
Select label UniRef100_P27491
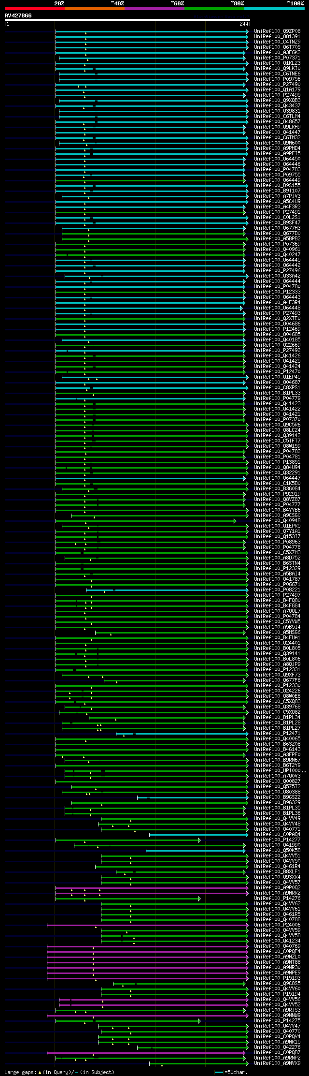277,212
